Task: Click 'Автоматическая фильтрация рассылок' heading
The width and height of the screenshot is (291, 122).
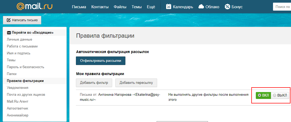Action: coord(112,52)
